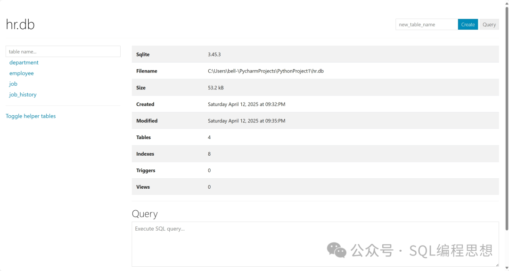Open the employee table

[22, 73]
